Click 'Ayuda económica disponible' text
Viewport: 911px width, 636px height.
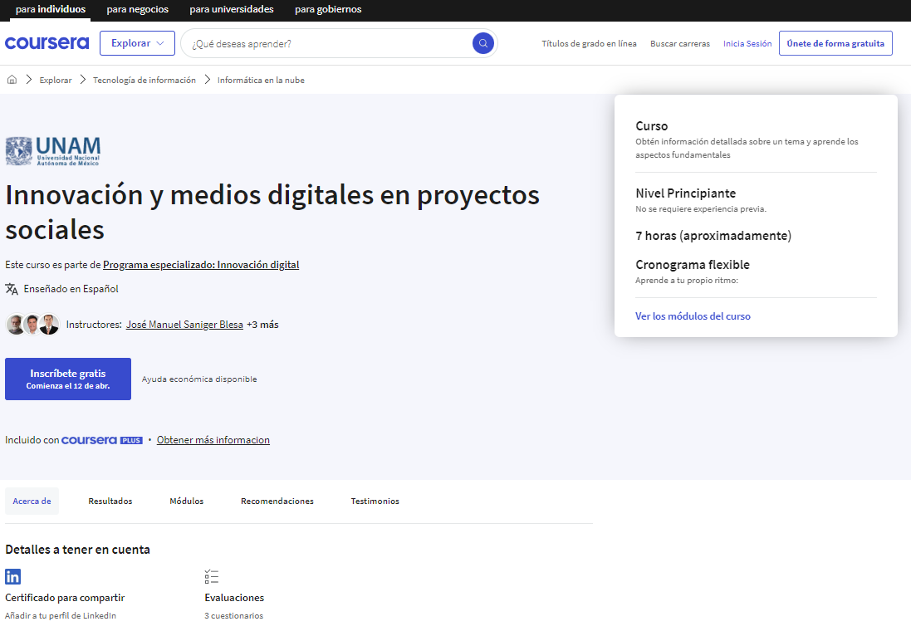(x=199, y=379)
